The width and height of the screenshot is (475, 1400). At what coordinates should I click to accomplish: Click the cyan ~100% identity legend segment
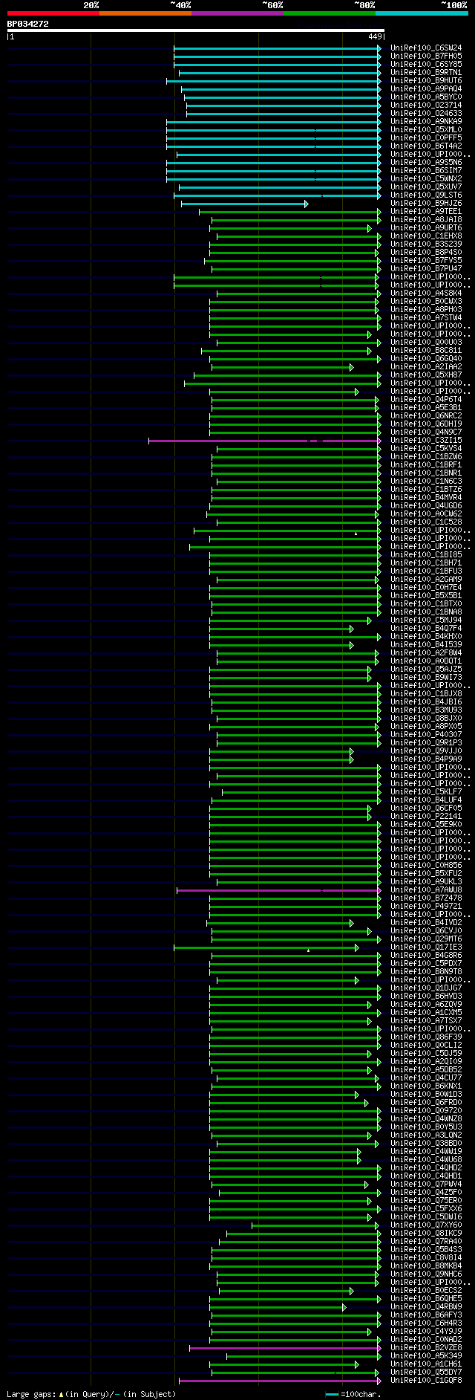[x=422, y=13]
